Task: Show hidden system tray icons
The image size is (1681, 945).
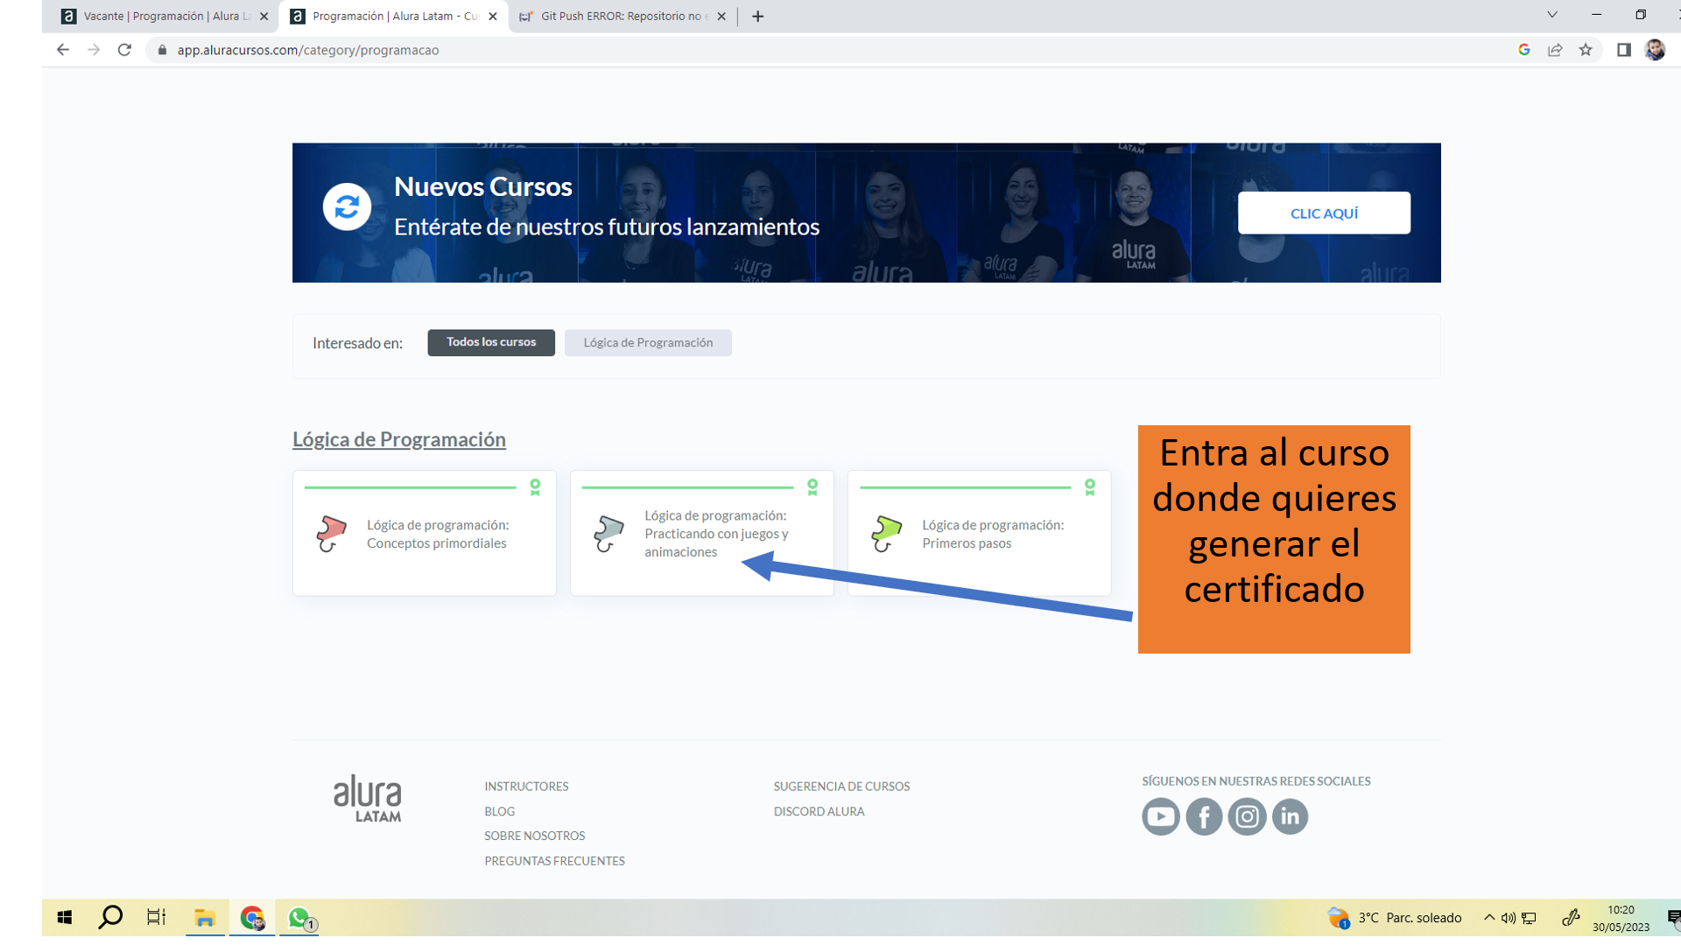Action: coord(1489,917)
